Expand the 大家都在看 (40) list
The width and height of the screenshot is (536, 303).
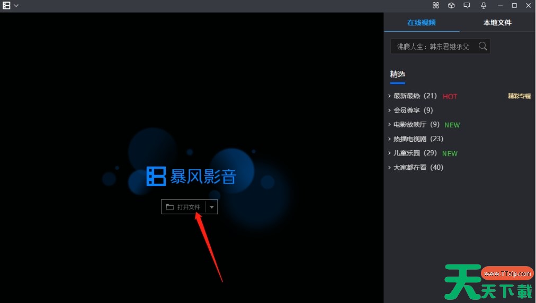coord(416,167)
